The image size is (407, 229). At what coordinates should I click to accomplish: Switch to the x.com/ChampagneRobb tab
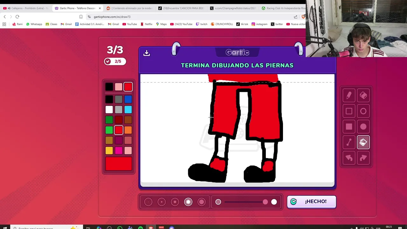[233, 8]
